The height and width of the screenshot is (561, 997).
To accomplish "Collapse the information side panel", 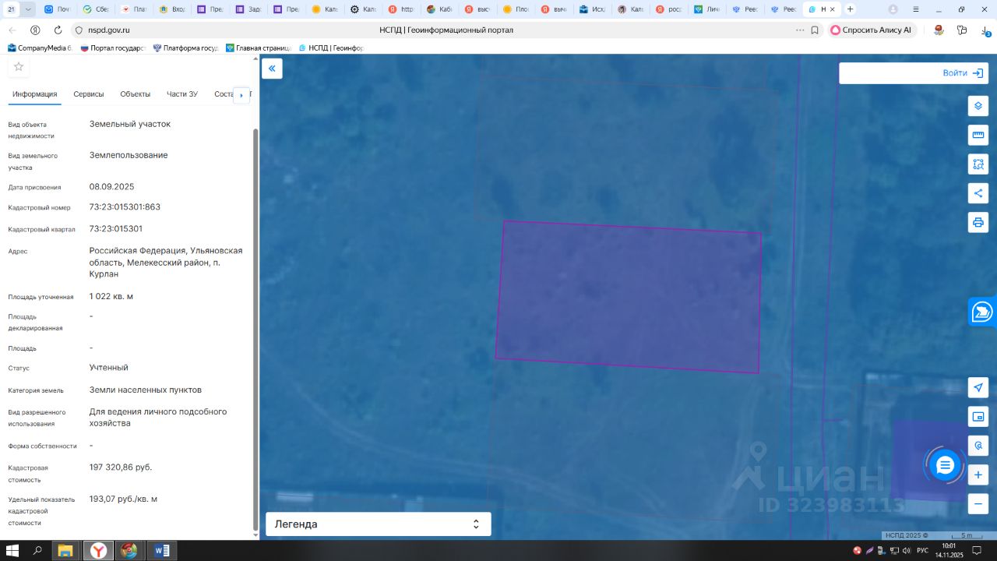I will point(272,69).
